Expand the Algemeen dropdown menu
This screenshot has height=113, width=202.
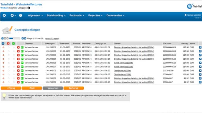click(x=35, y=15)
